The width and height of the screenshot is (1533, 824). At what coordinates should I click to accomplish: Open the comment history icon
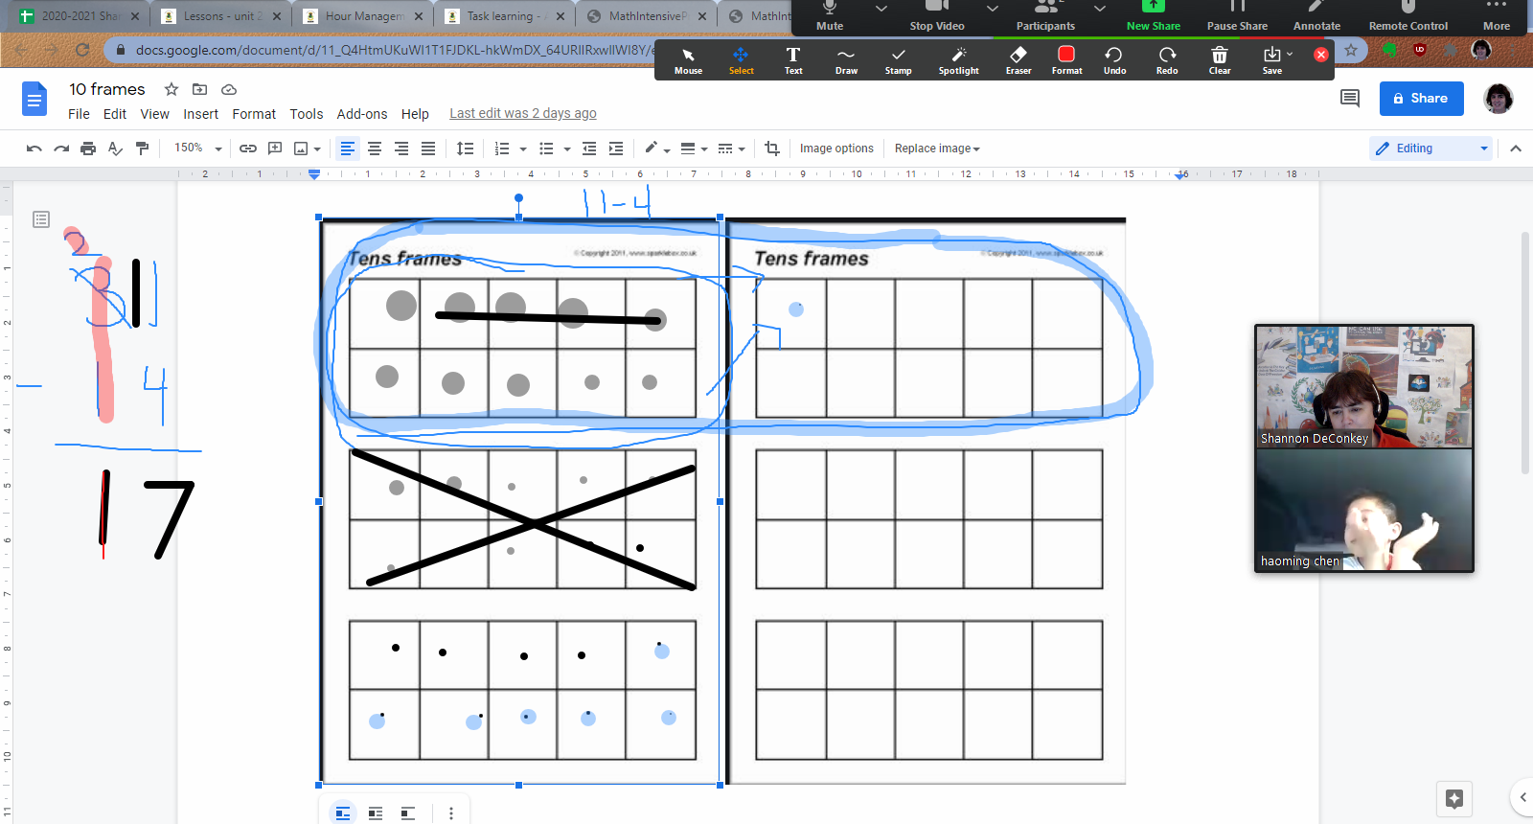(x=1350, y=98)
